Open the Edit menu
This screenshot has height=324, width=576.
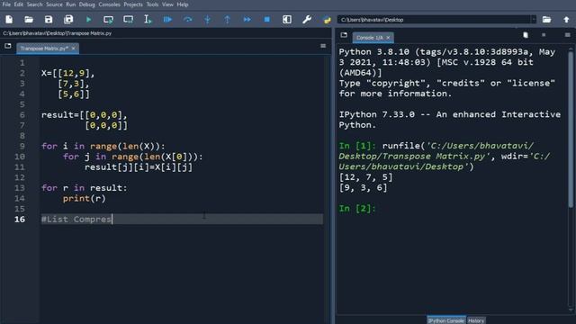[x=18, y=4]
